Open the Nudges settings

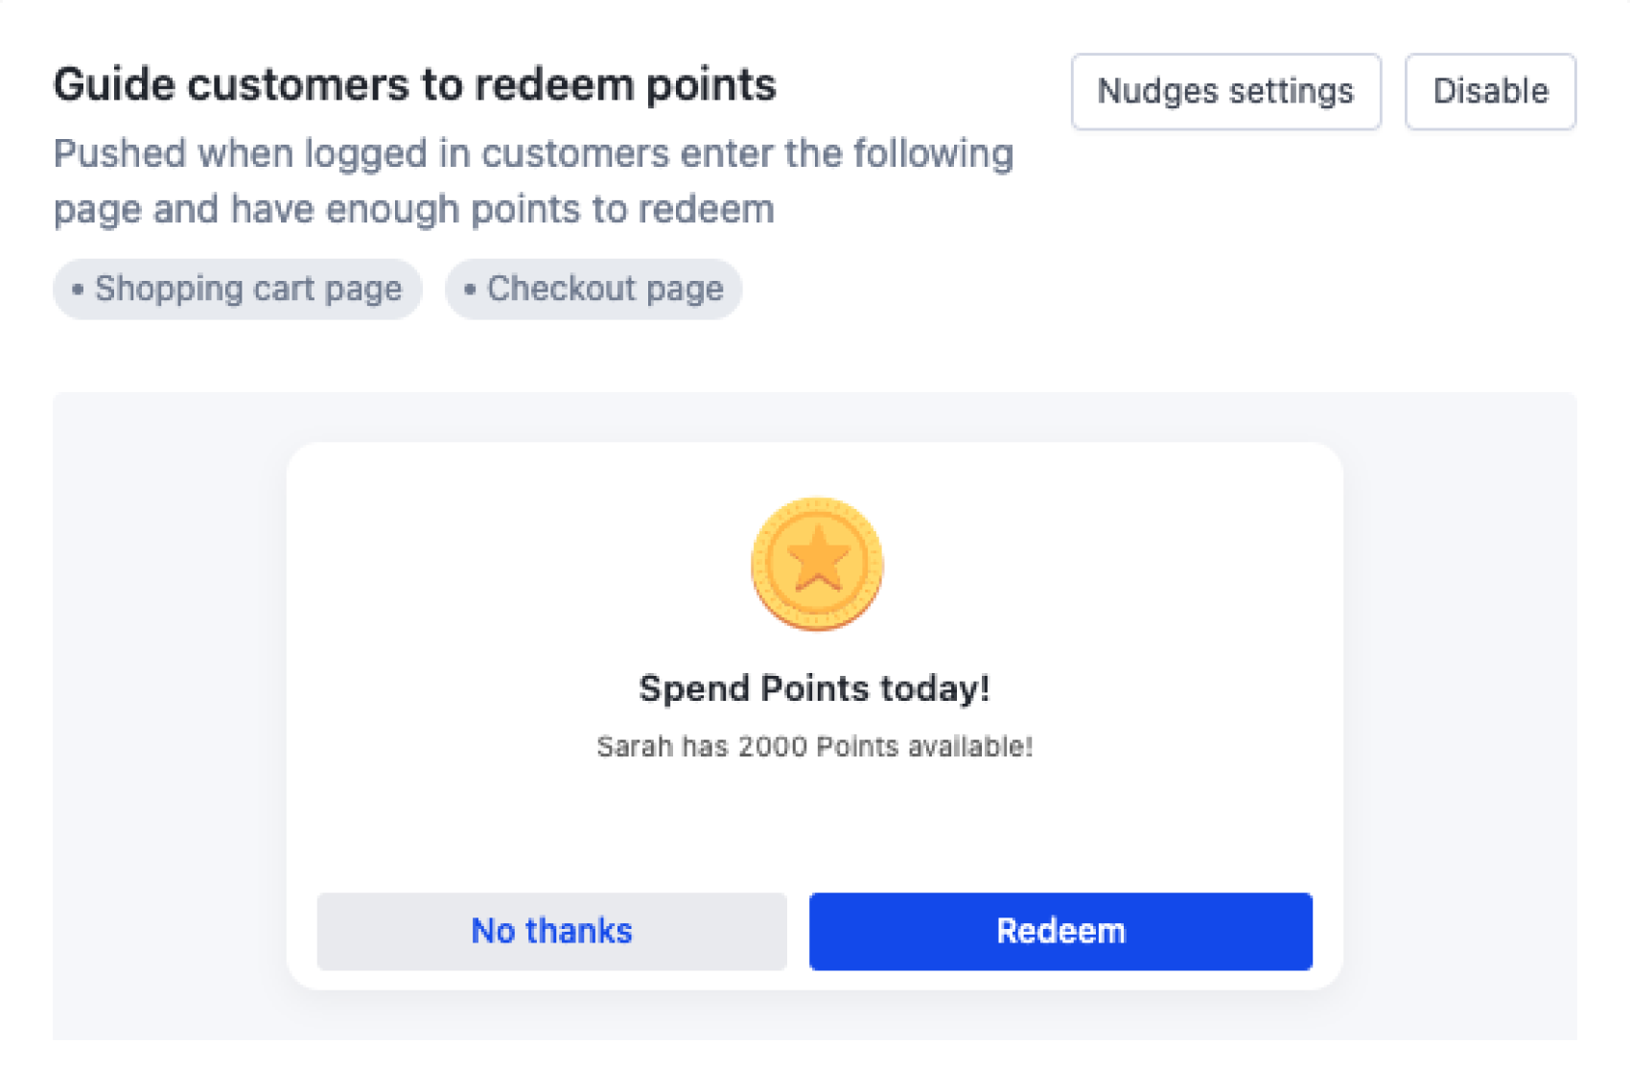coord(1225,92)
